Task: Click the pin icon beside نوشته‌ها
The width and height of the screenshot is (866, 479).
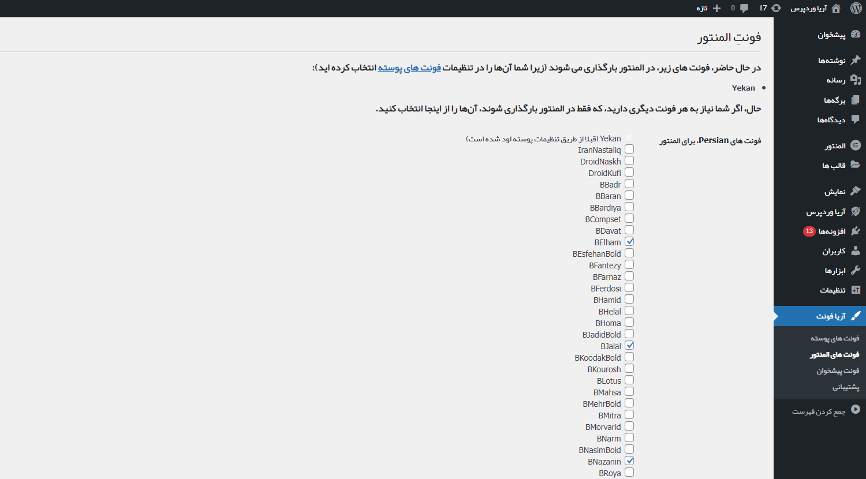Action: [x=855, y=60]
